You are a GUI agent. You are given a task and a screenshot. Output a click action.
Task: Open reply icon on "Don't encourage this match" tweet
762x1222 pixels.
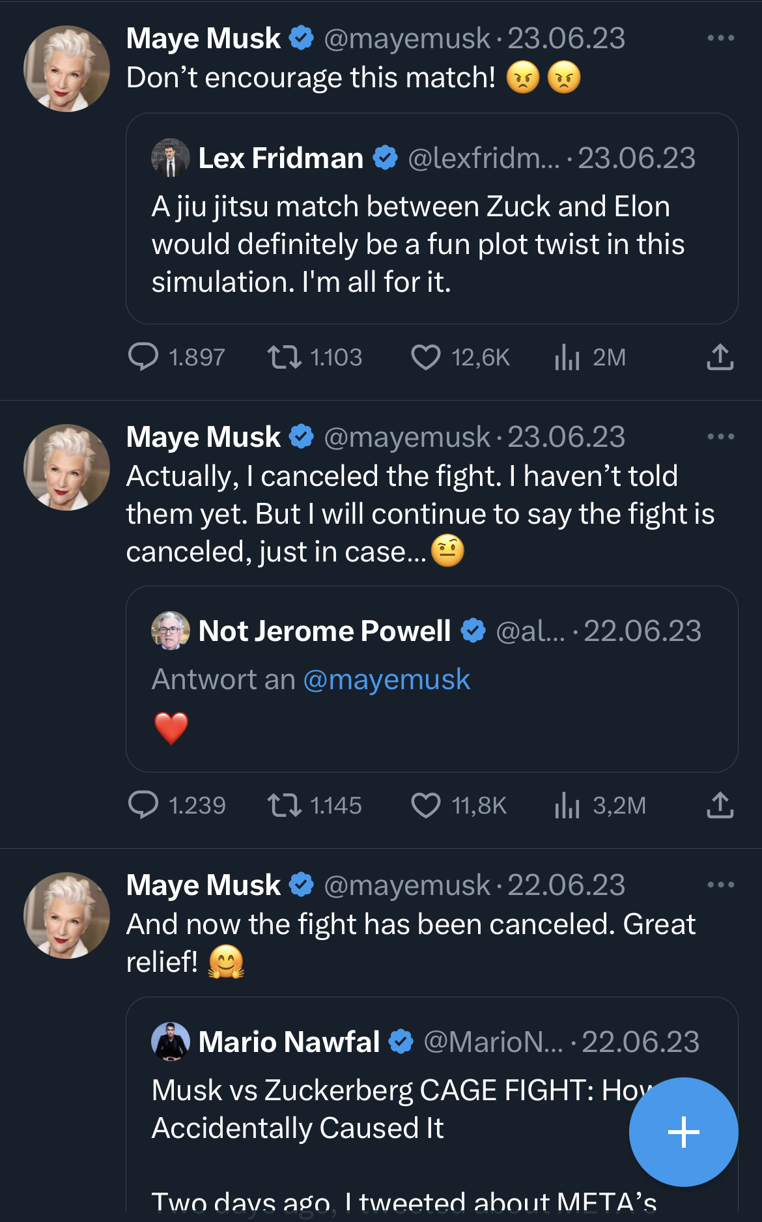[x=143, y=357]
